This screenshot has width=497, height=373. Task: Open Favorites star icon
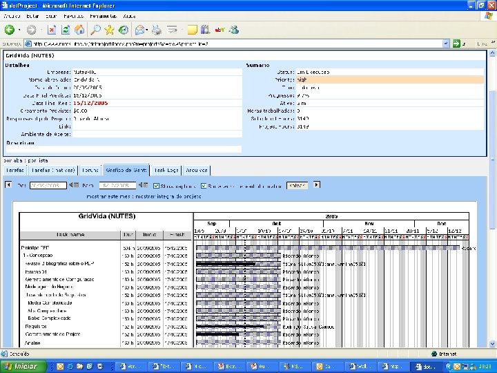[x=110, y=30]
